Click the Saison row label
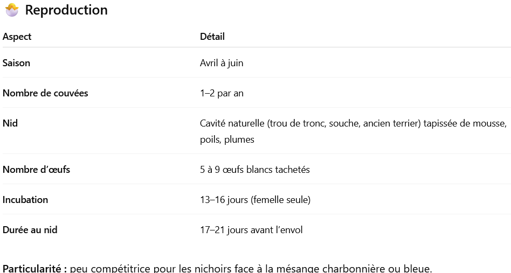The width and height of the screenshot is (511, 273). 16,63
